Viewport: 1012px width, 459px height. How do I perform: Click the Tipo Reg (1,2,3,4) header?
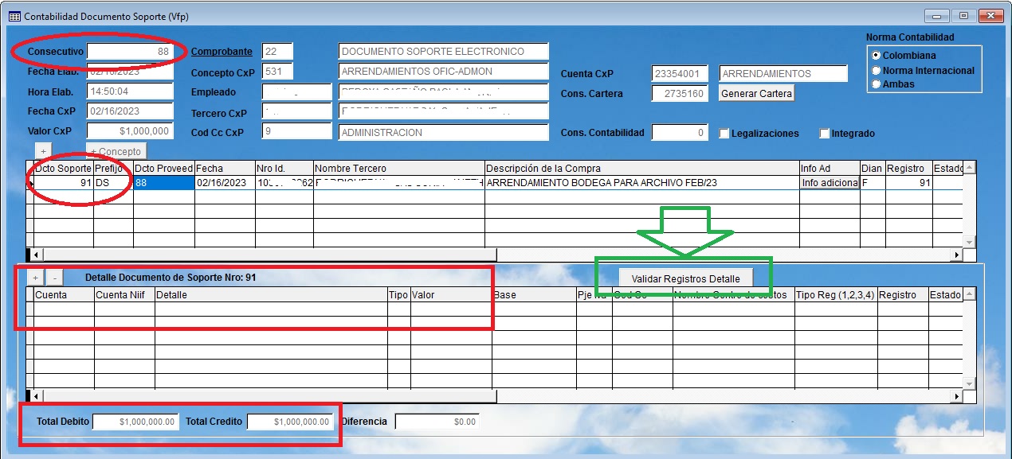click(x=836, y=294)
